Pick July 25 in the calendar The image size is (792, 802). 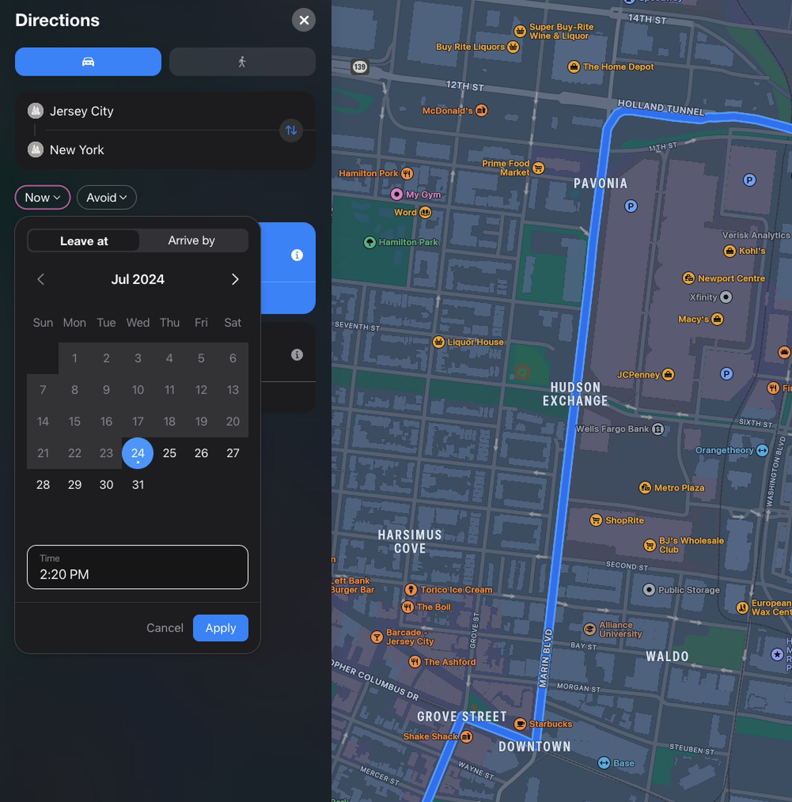169,453
